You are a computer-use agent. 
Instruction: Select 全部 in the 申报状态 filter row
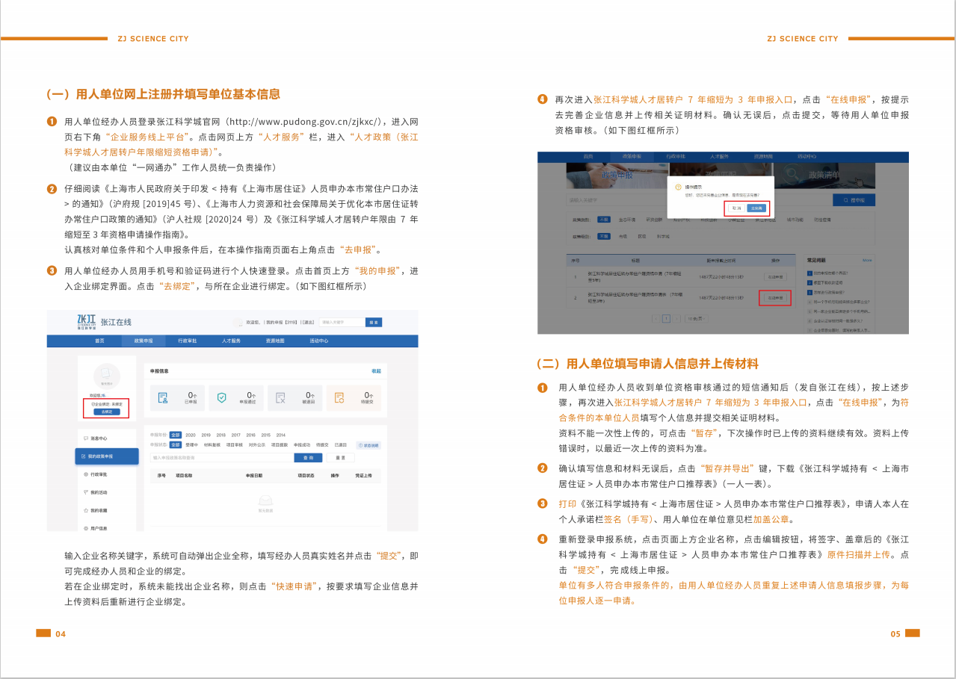pos(175,444)
